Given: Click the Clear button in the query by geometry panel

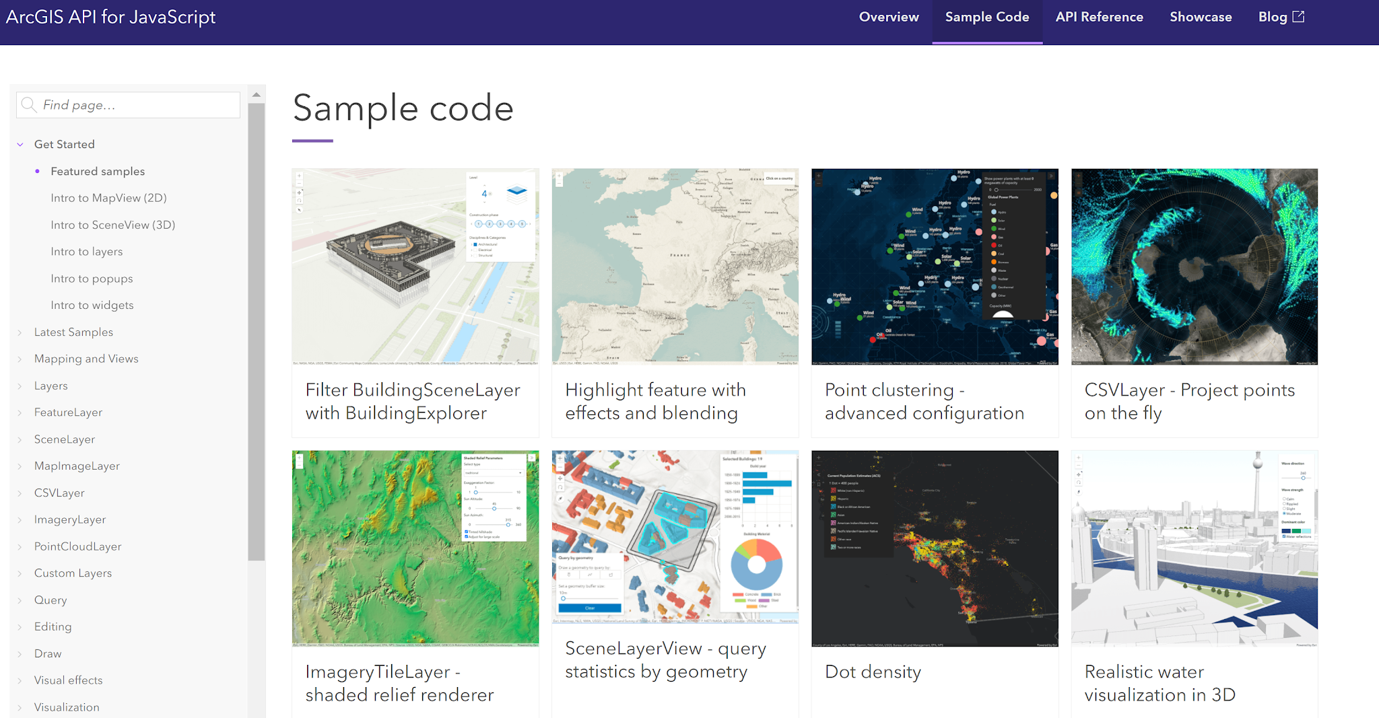Looking at the screenshot, I should pos(589,608).
